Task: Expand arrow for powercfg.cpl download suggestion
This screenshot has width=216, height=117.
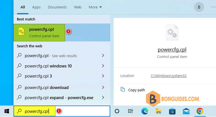Action: (x=103, y=87)
